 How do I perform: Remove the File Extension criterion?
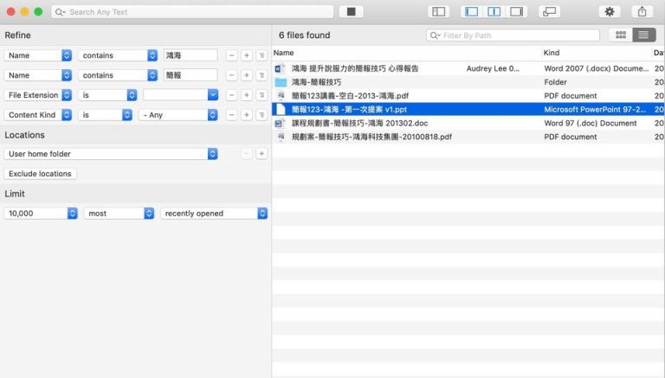[231, 95]
